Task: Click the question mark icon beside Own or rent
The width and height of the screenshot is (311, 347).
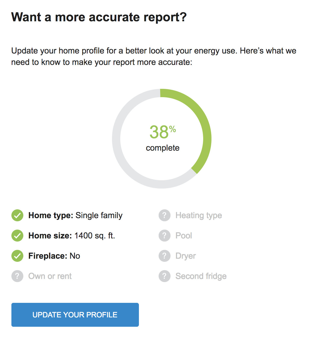Action: 17,276
